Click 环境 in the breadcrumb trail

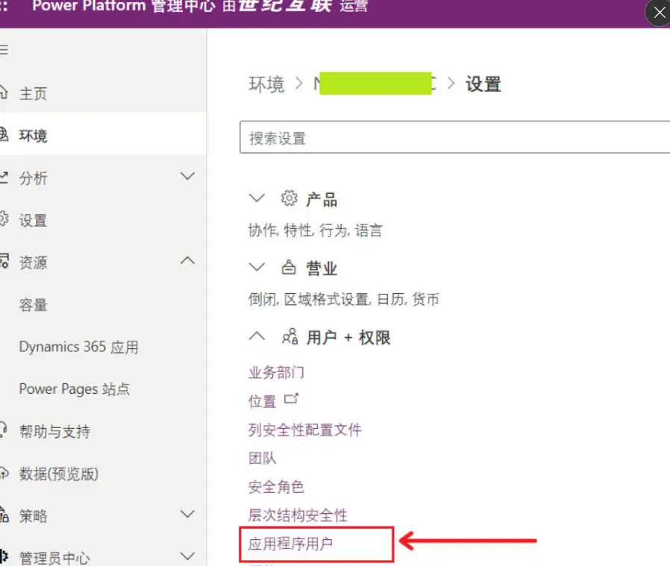point(266,84)
